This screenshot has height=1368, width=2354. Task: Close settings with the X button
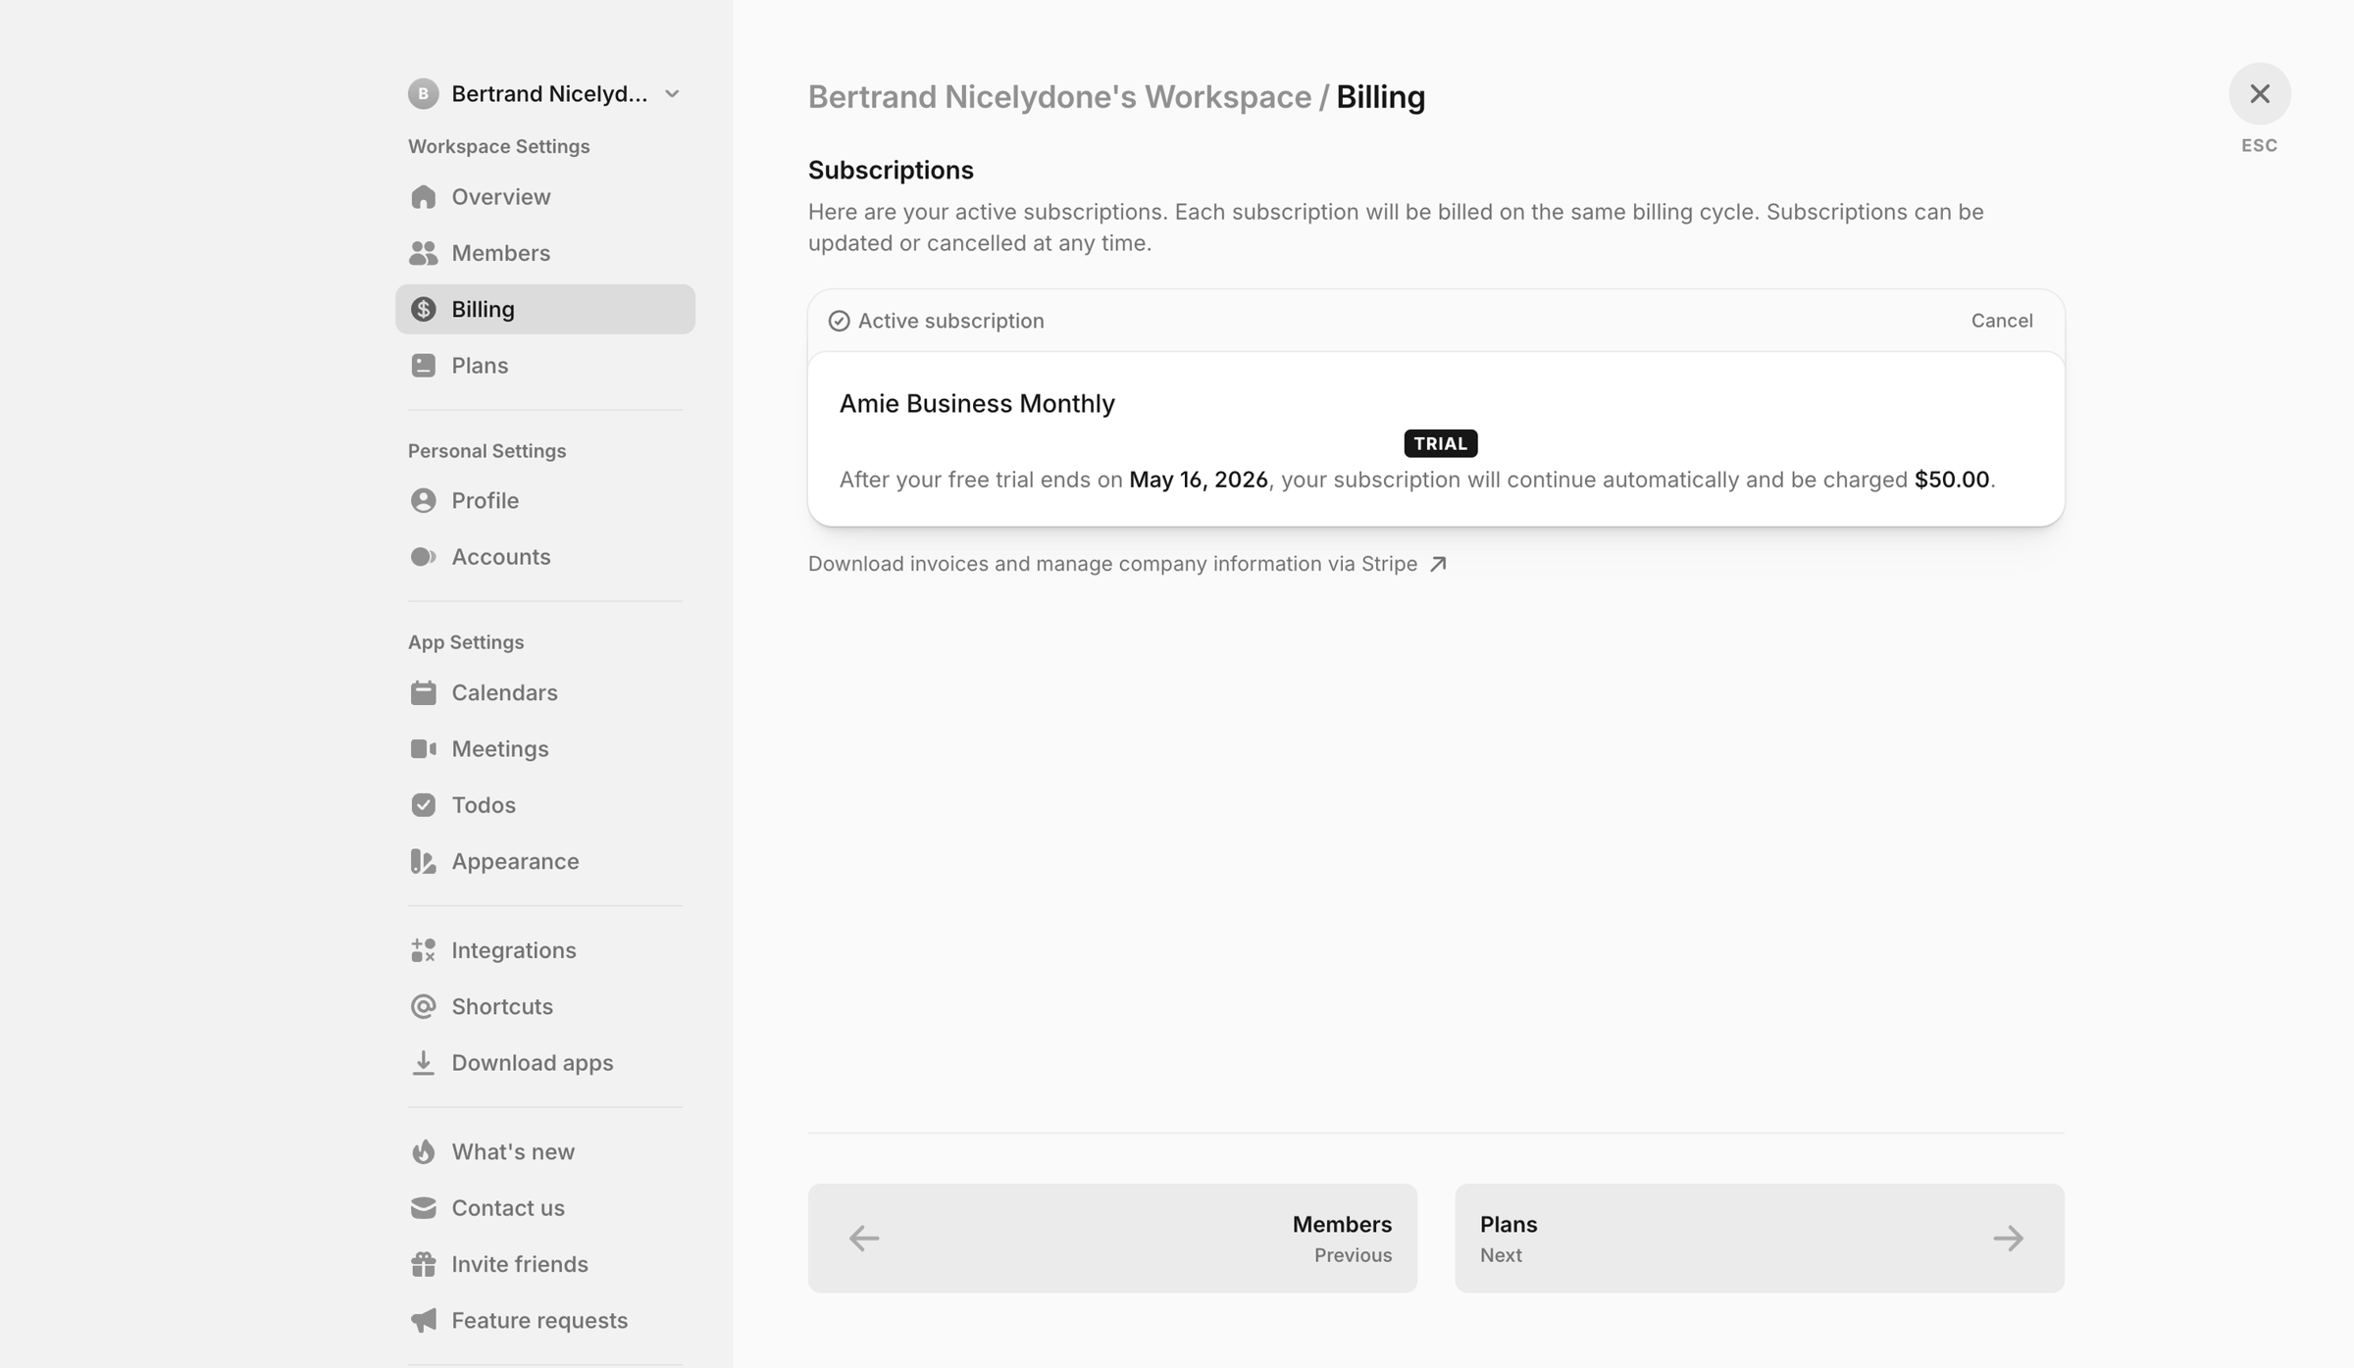click(2260, 94)
